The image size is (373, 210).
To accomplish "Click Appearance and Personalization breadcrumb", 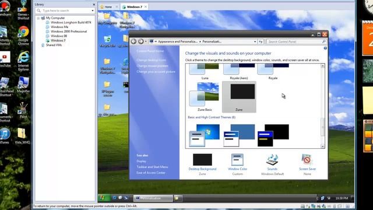I will pyautogui.click(x=178, y=41).
